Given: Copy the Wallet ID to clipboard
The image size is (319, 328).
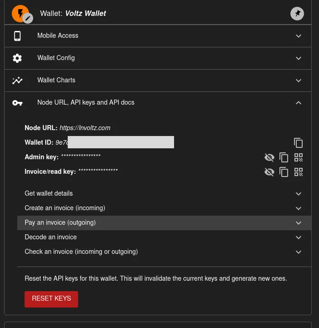Looking at the screenshot, I should (298, 143).
